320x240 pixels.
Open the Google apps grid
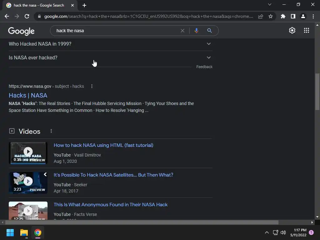coord(307,30)
